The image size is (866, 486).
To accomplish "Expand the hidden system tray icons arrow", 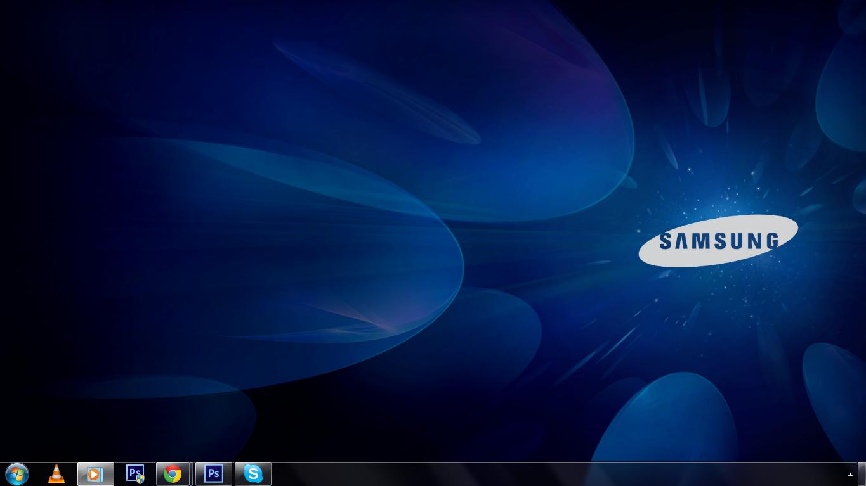I will (850, 475).
